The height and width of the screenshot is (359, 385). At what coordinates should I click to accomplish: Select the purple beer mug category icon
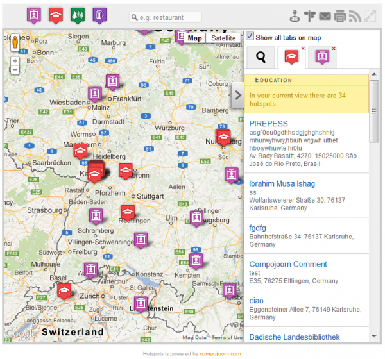[x=99, y=15]
